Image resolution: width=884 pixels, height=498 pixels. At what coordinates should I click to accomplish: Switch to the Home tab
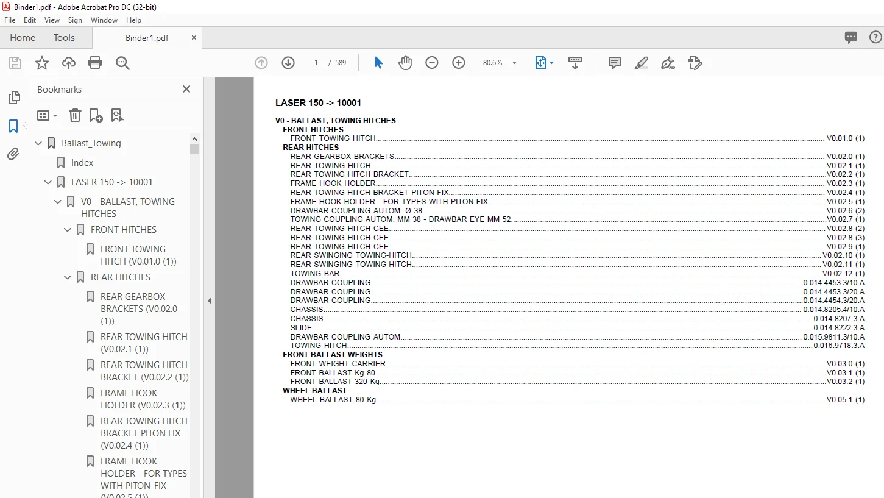coord(23,38)
